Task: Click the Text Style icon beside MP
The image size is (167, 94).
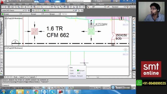Action: tap(88, 7)
